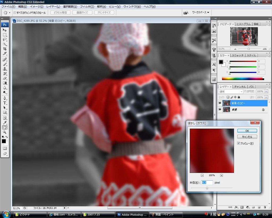The height and width of the screenshot is (218, 272).
Task: Select the Move tool
Action: (5, 30)
